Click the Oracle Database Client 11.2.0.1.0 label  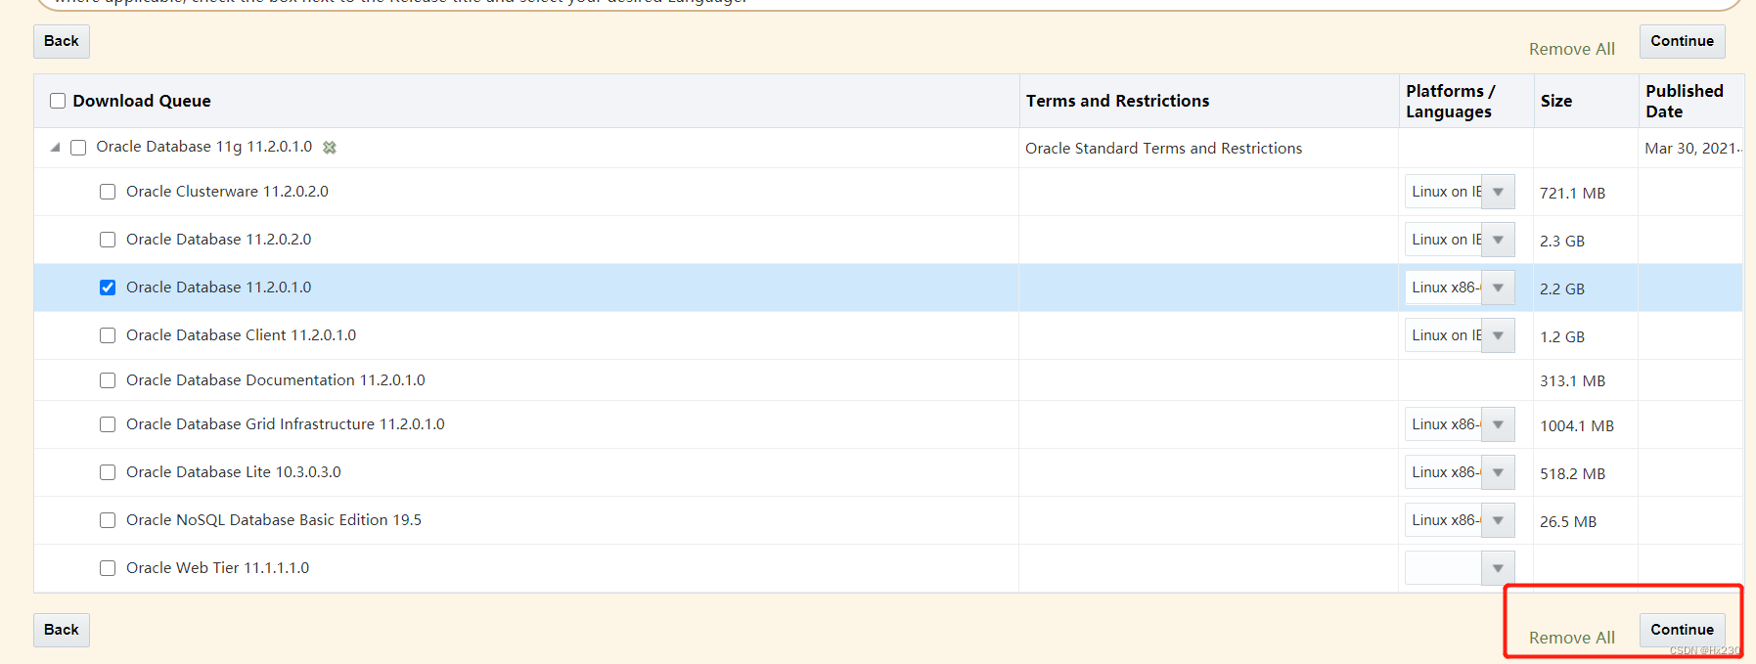[241, 335]
